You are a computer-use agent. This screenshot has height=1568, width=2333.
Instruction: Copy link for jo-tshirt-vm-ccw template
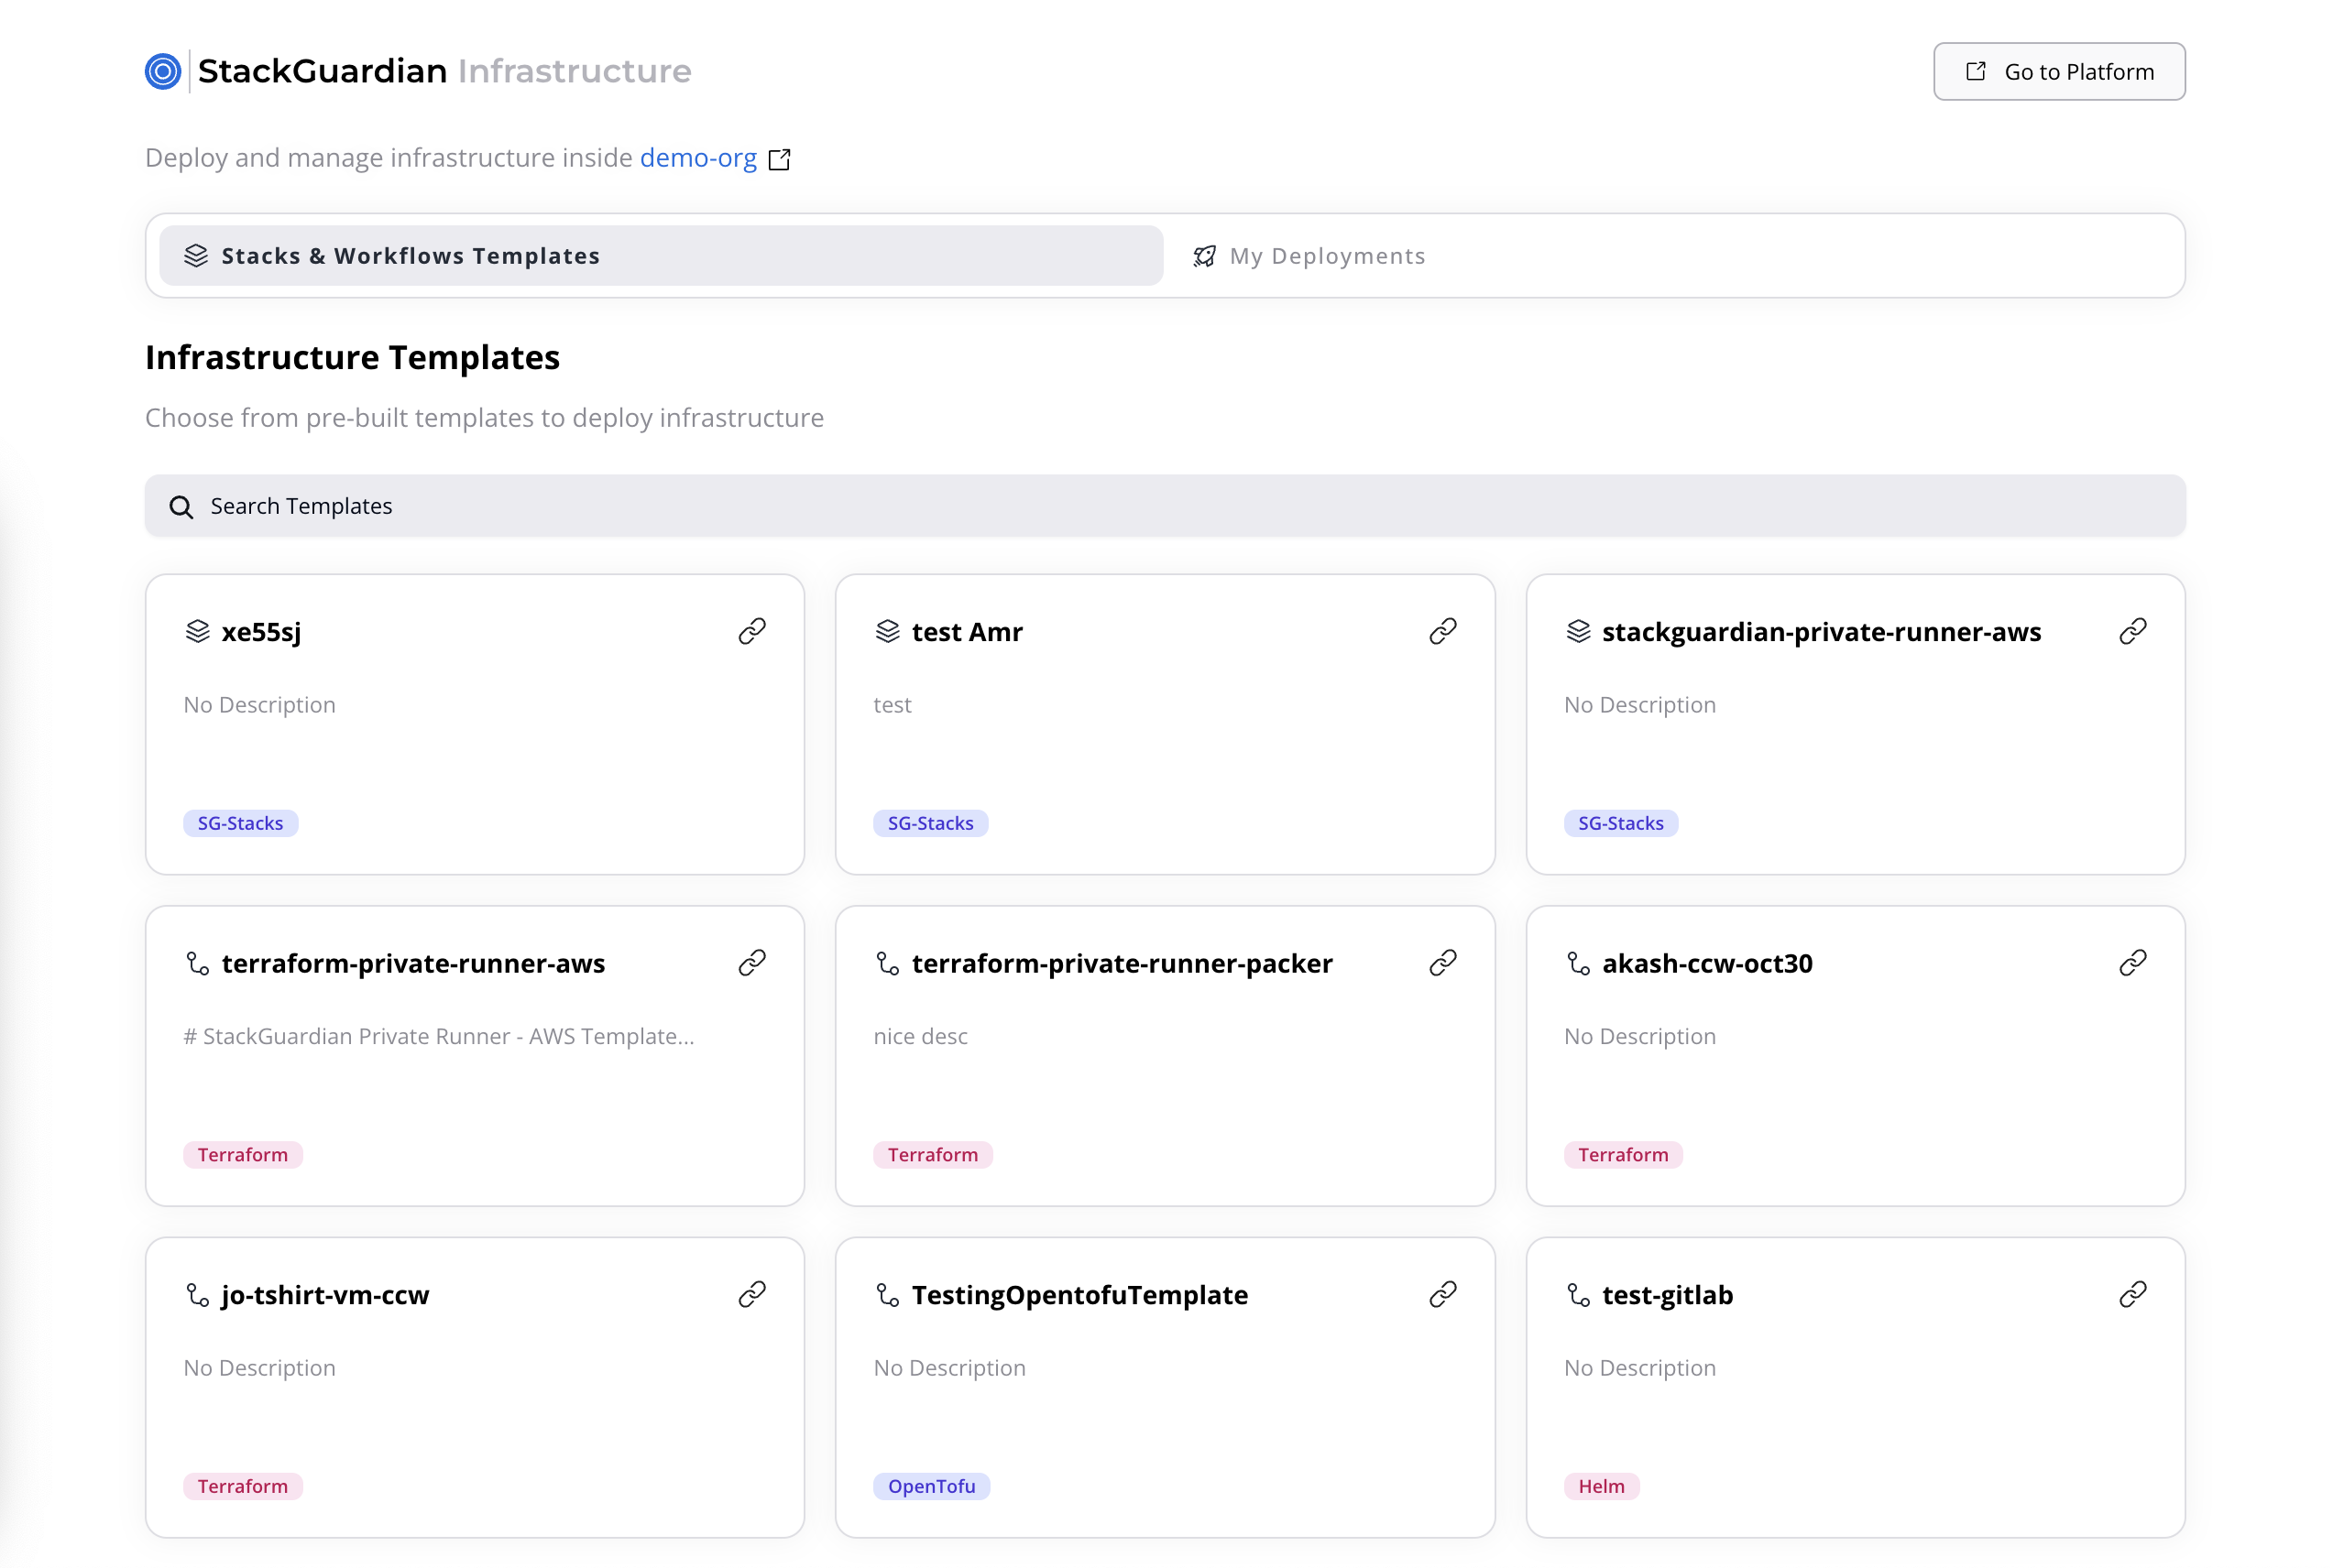coord(751,1294)
